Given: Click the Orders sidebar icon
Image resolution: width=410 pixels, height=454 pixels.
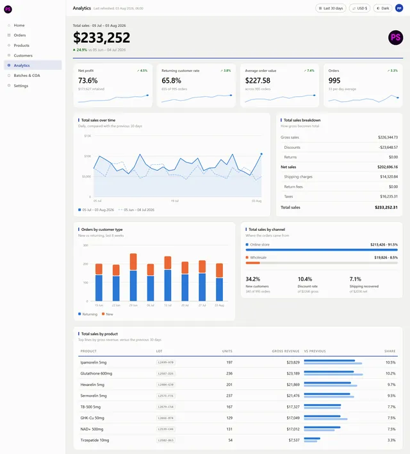Looking at the screenshot, I should click(x=9, y=35).
